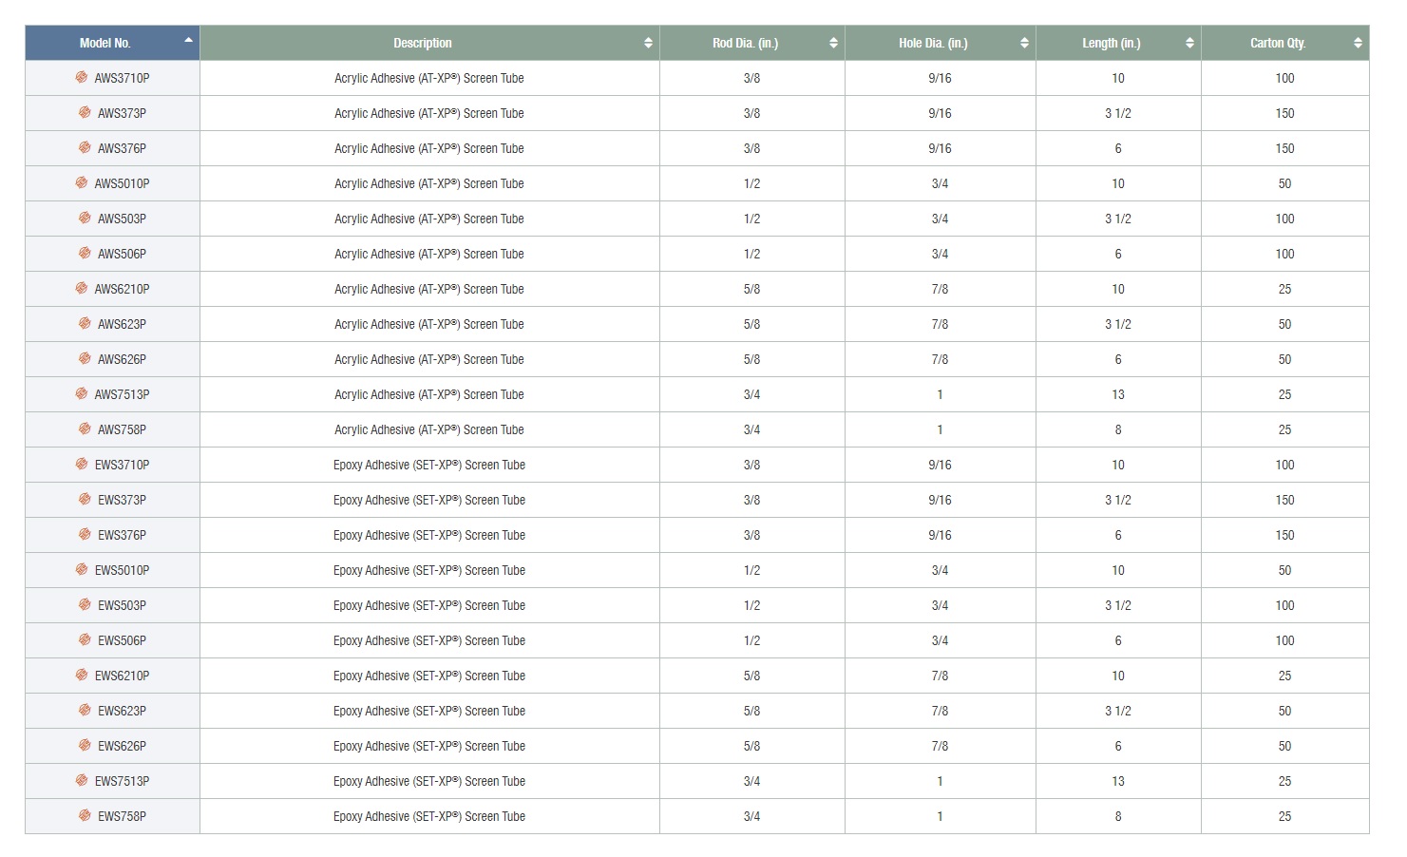Click the icon next to AWS5010P
The width and height of the screenshot is (1407, 857).
[82, 183]
